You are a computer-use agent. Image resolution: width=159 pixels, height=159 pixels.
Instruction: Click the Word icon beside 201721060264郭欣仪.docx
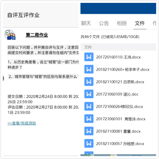[89, 107]
